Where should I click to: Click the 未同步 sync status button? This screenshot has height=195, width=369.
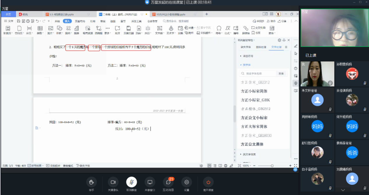coord(258,21)
